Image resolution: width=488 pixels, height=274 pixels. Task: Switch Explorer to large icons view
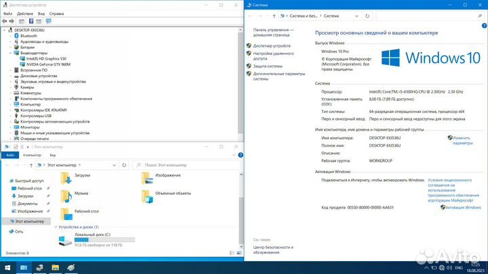pos(239,253)
